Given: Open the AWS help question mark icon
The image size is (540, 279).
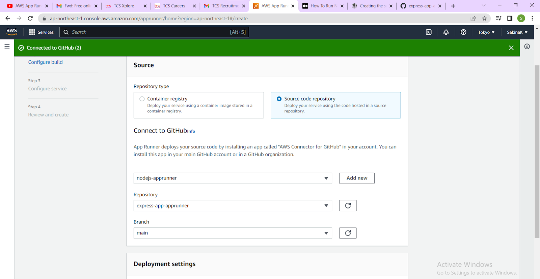Looking at the screenshot, I should (463, 32).
